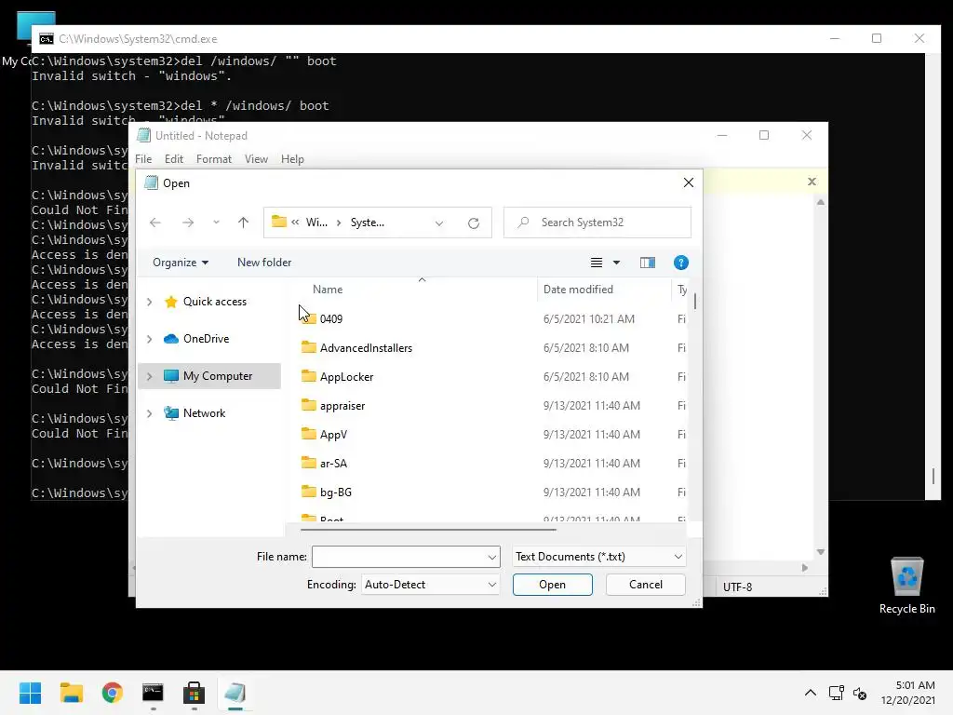Open File Explorer from the taskbar
Screen dimensions: 953x715
(71, 693)
